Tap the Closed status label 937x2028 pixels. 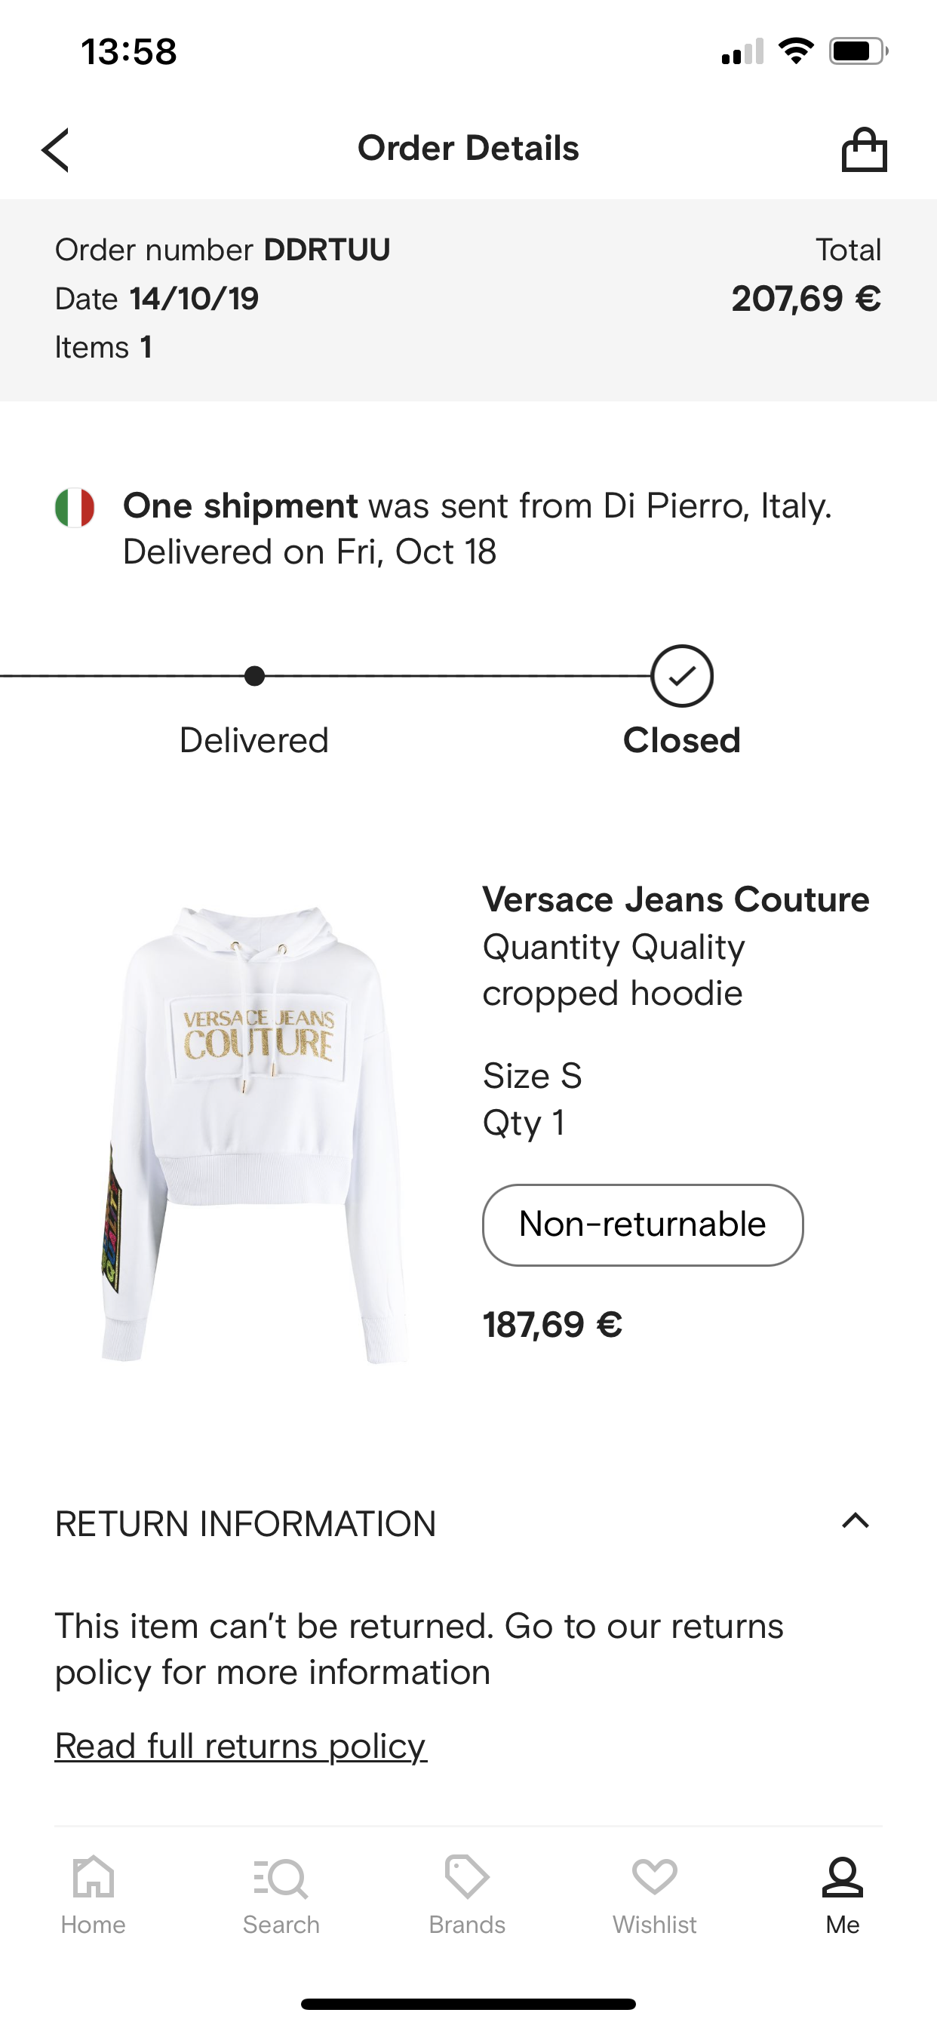[682, 740]
